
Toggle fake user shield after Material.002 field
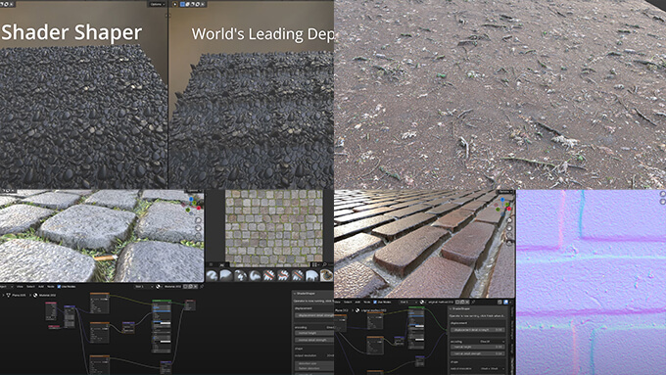pos(185,286)
